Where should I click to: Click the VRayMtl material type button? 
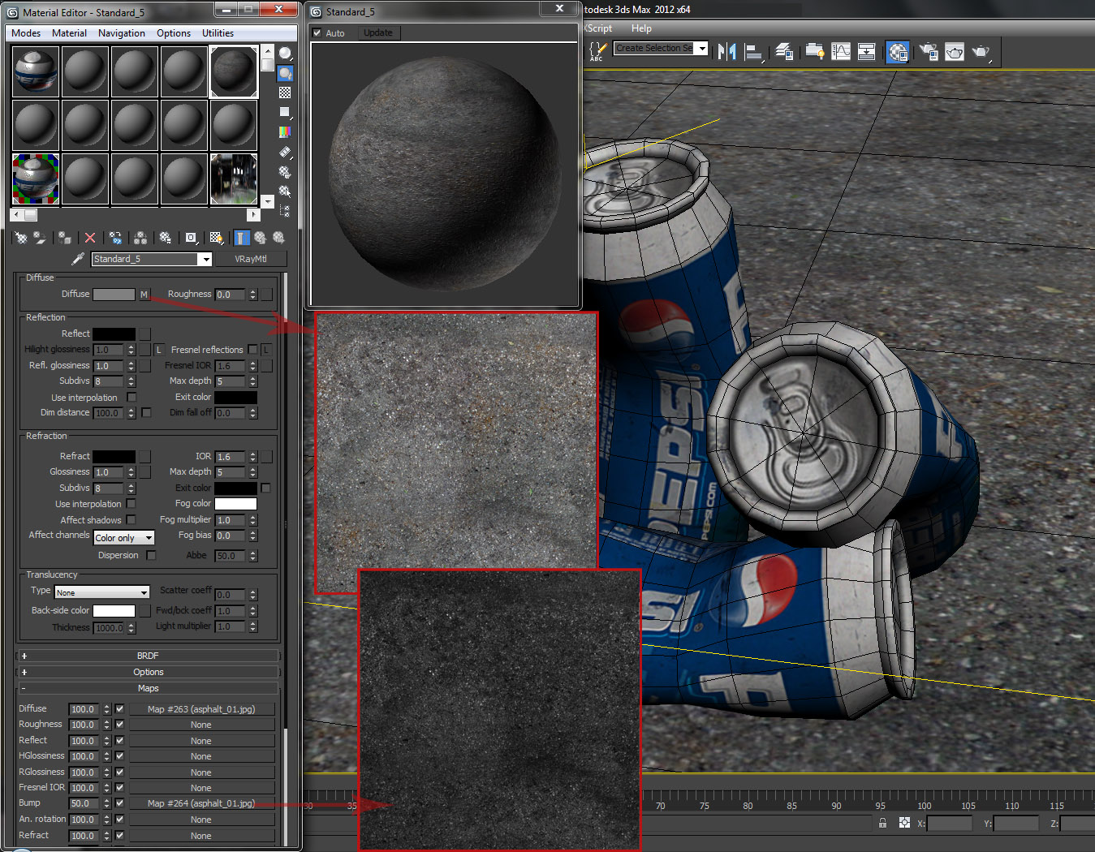coord(251,259)
